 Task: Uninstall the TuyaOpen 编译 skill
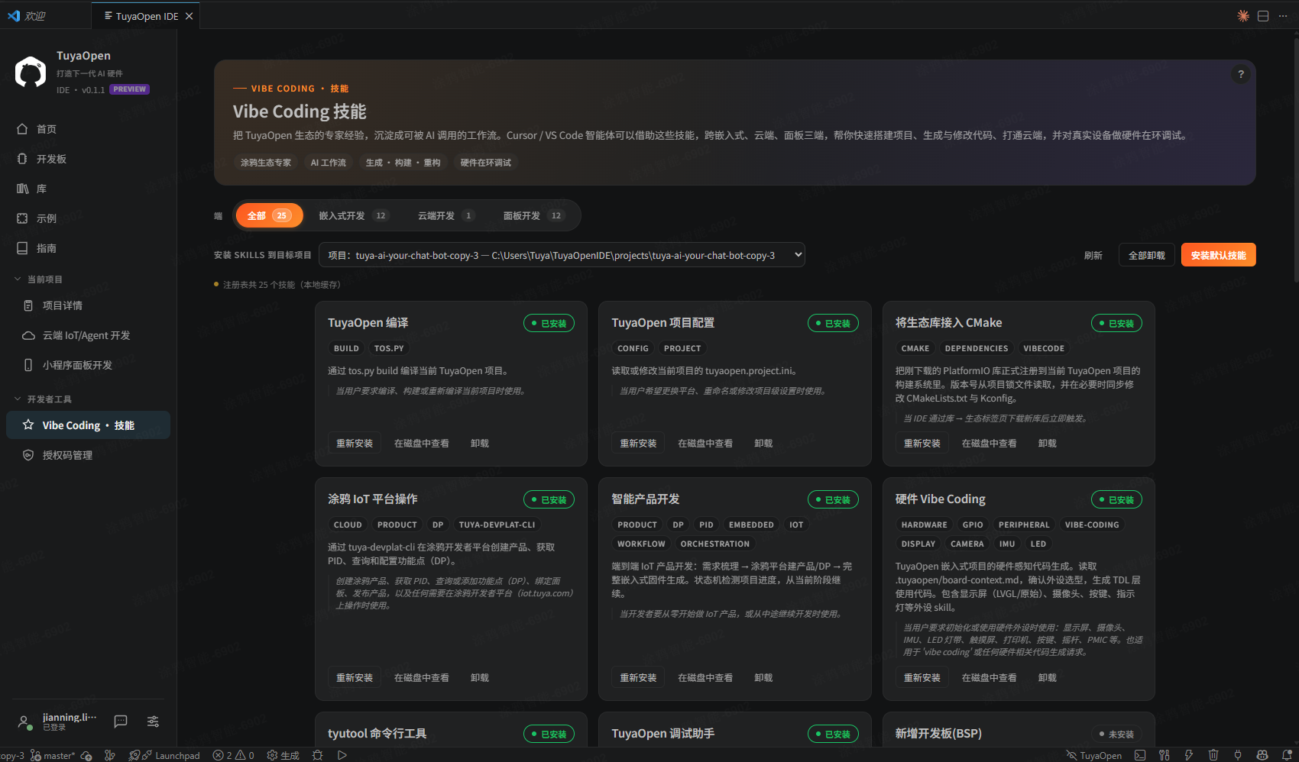(480, 443)
